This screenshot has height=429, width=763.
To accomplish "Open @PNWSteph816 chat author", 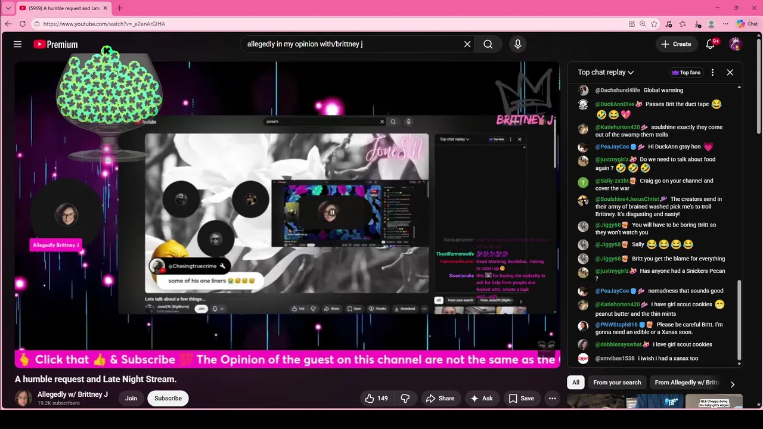I will pos(616,325).
